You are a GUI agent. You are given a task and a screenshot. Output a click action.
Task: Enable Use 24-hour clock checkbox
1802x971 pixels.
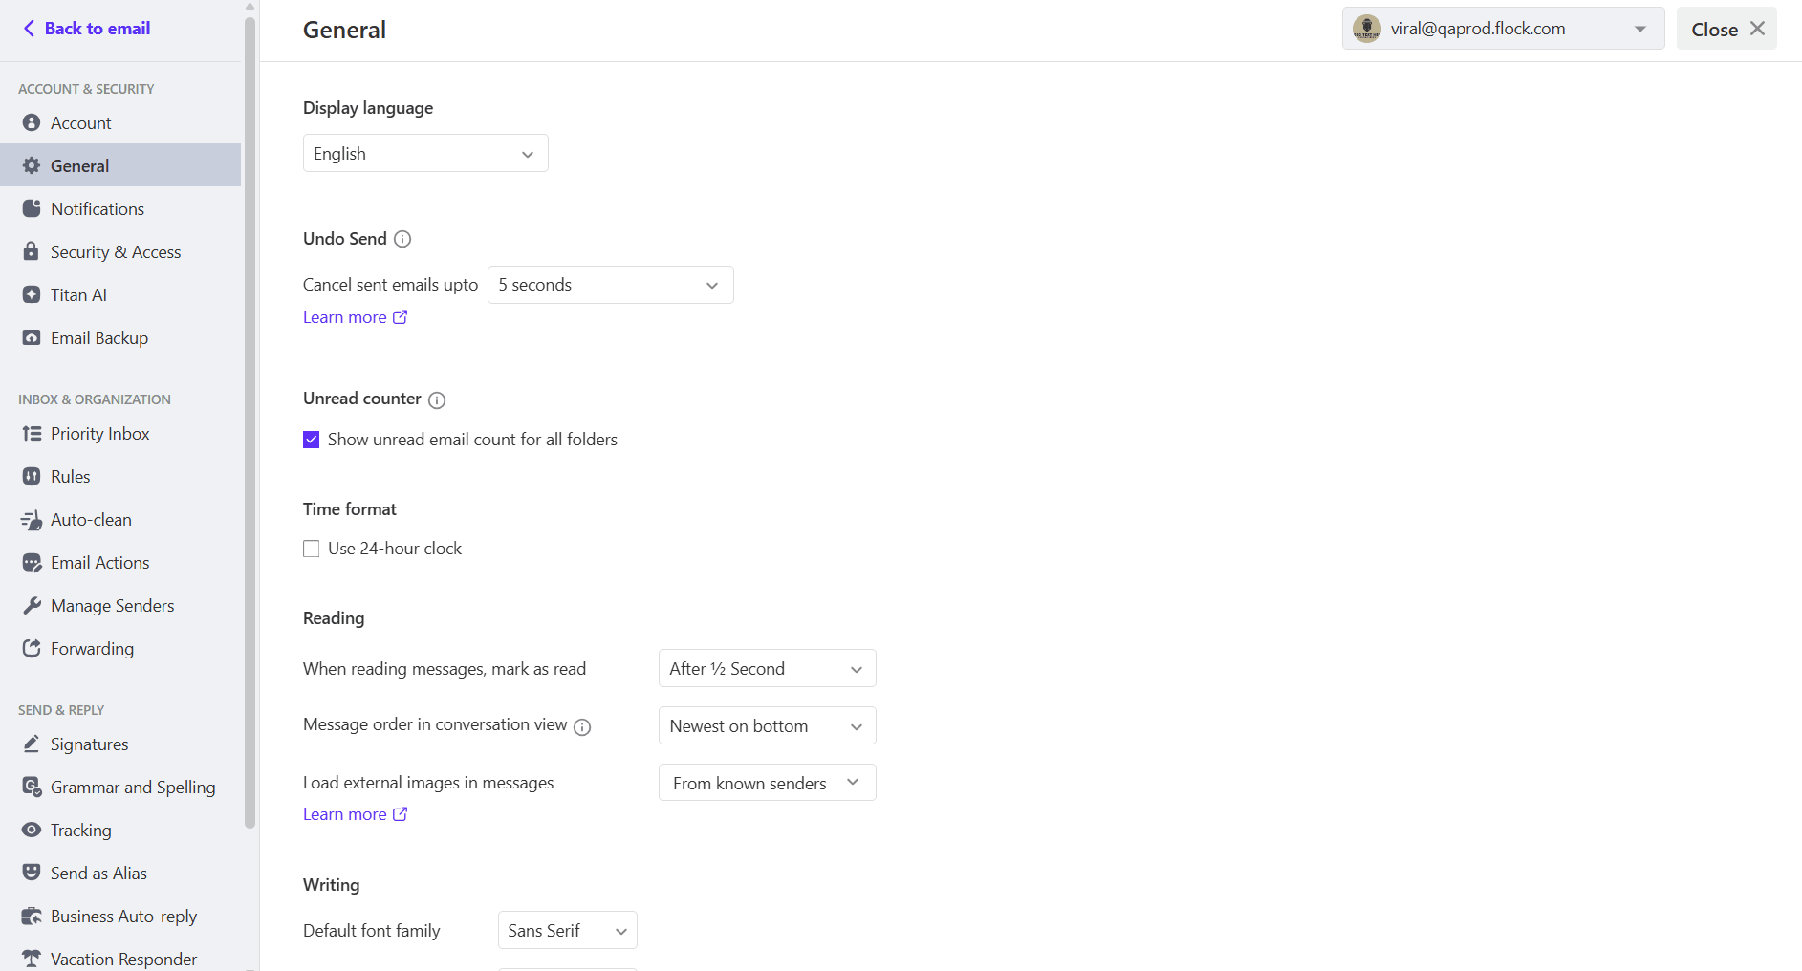pyautogui.click(x=311, y=549)
